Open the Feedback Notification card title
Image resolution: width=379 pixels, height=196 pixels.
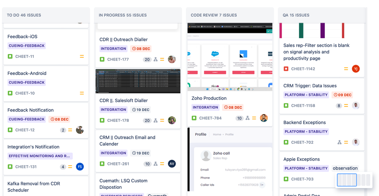click(x=30, y=110)
